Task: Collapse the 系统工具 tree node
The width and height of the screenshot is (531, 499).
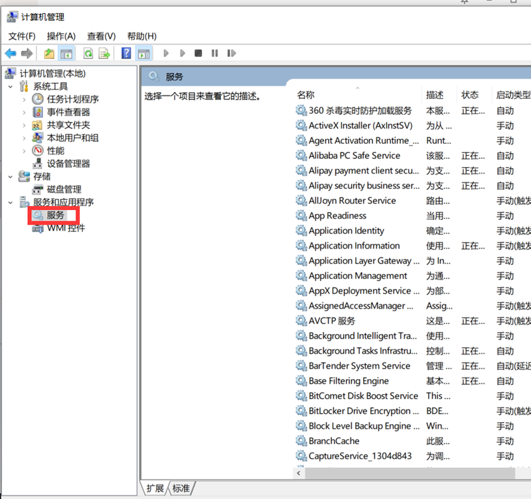Action: (x=10, y=86)
